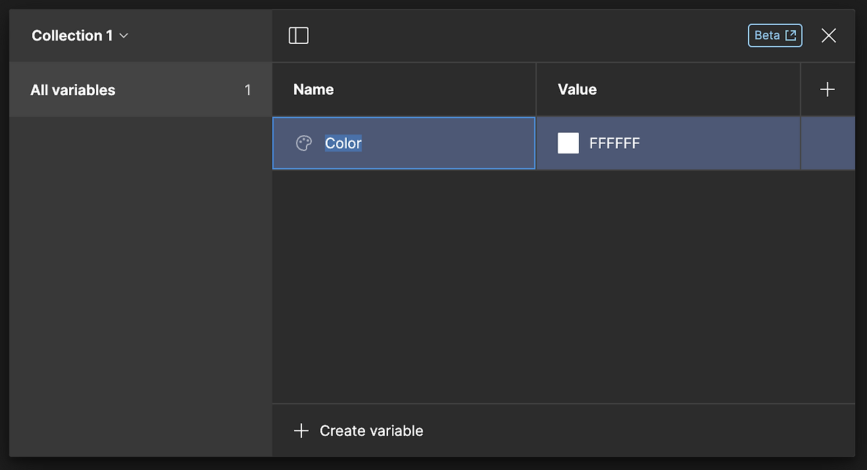The width and height of the screenshot is (867, 470).
Task: Click the empty cell at the end of the Color row
Action: [x=828, y=143]
